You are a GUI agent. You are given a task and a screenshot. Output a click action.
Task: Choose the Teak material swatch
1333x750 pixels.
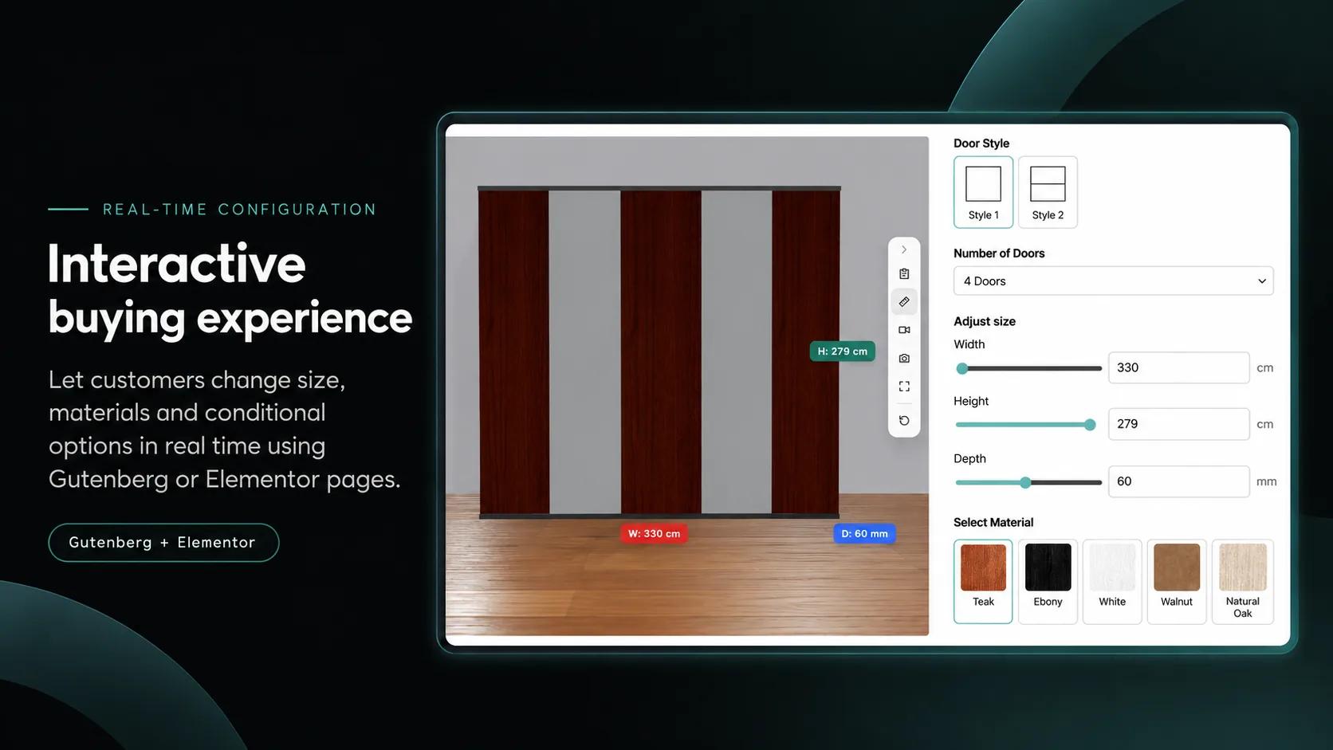[983, 581]
